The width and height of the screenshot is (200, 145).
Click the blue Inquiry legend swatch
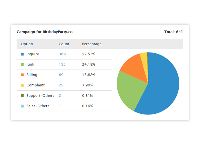click(22, 54)
